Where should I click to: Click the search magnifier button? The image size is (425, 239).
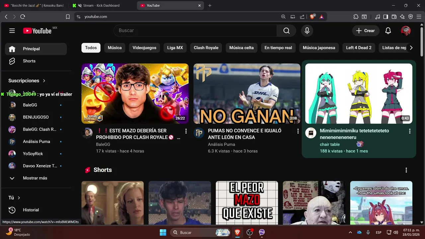(286, 31)
